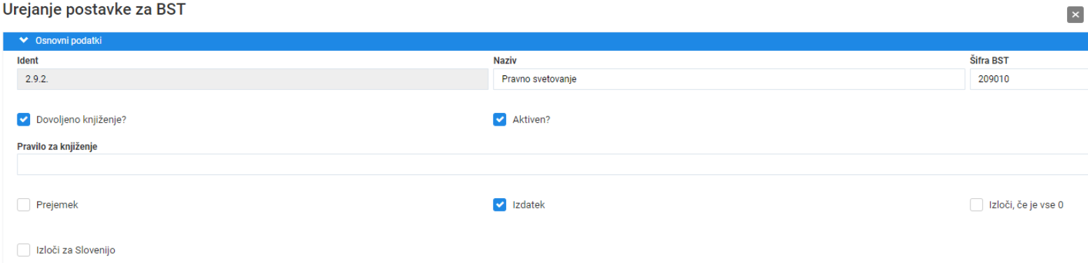Click the Ident field label

click(x=27, y=61)
